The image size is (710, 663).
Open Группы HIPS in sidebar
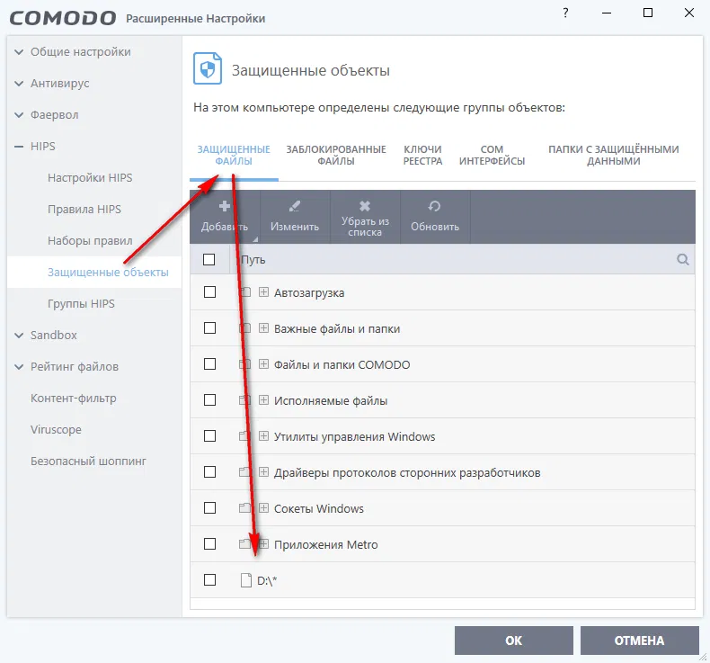tap(81, 304)
